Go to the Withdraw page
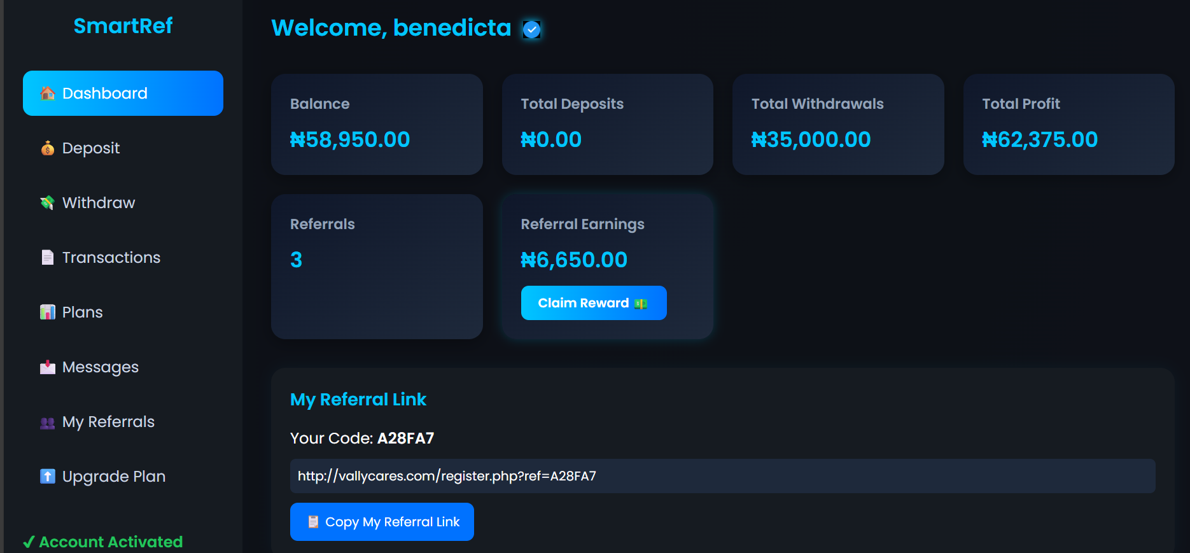 tap(99, 203)
